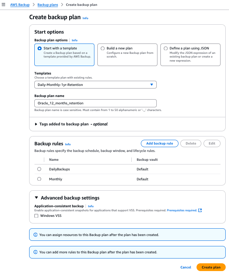This screenshot has height=274, width=229.
Task: Enable the Windows VSS checkbox
Action: tap(36, 216)
